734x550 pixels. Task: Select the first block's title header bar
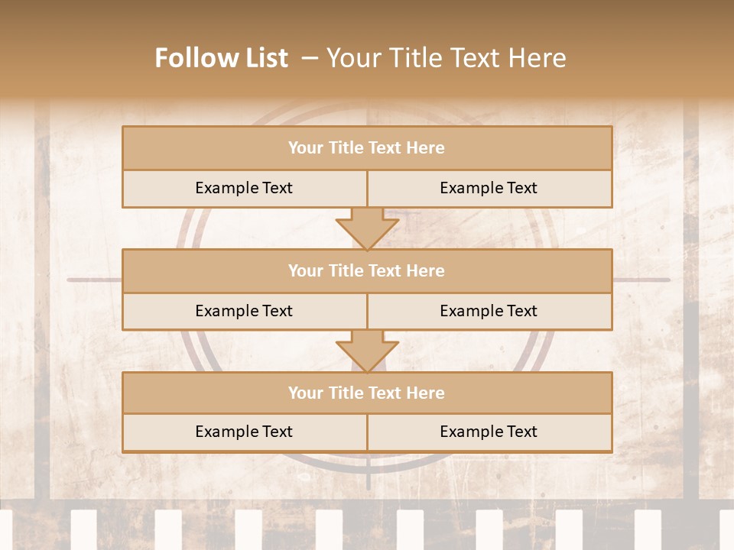[x=367, y=148]
